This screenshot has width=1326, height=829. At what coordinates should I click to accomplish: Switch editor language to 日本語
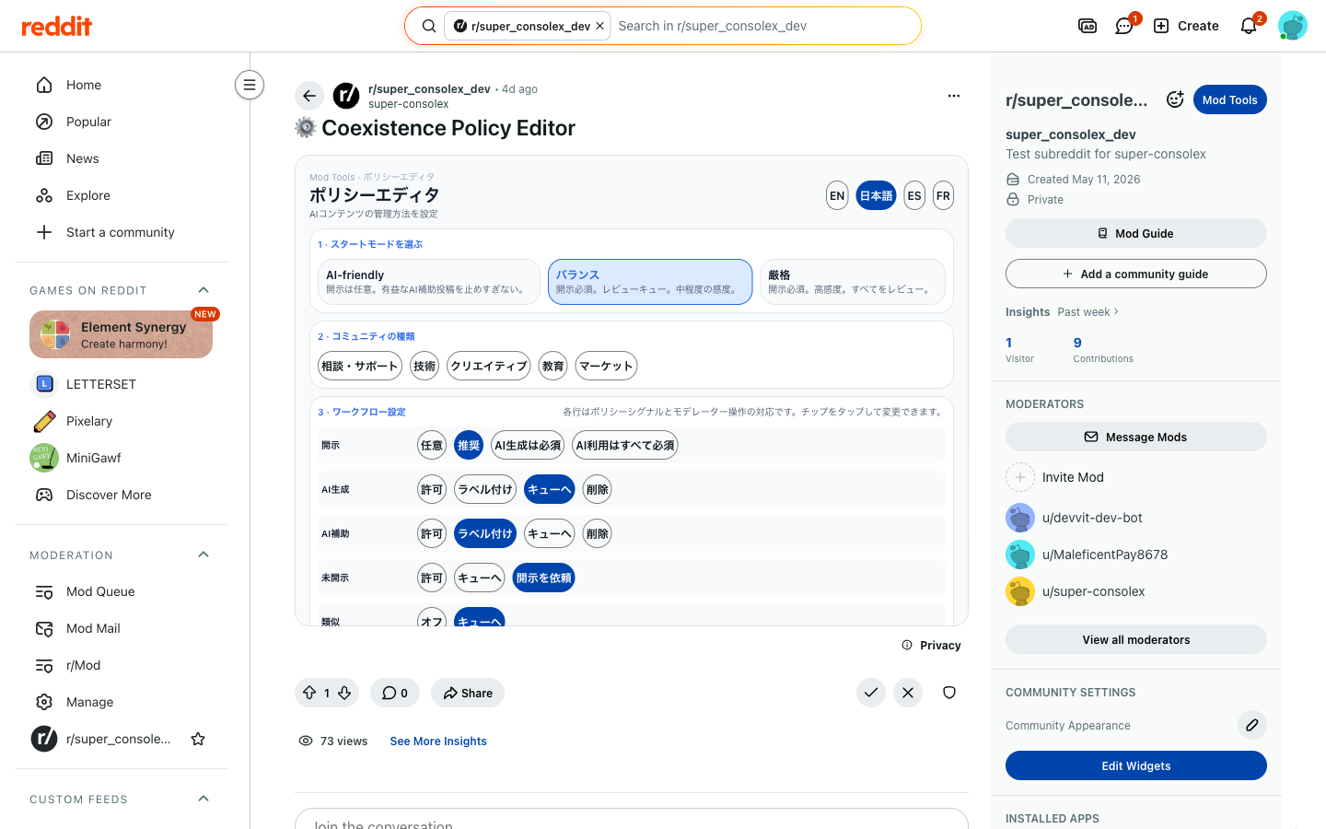point(876,195)
